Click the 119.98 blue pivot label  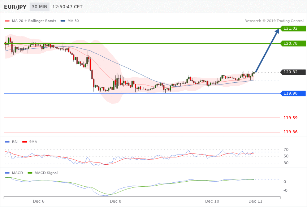tap(293, 93)
